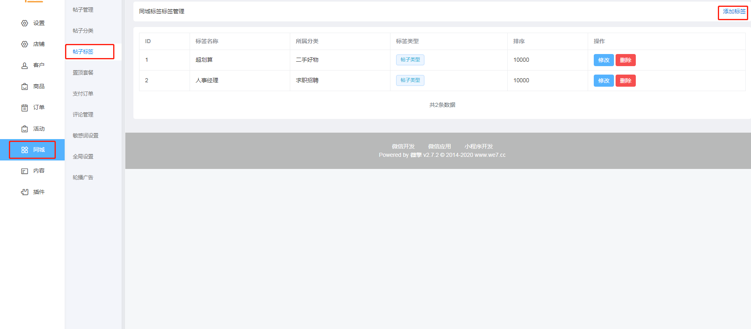Click the 活动 sidebar icon
Viewport: 751px width, 329px height.
(25, 129)
